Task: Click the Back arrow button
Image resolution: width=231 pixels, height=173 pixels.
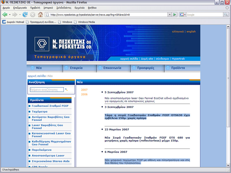Action: (5, 15)
